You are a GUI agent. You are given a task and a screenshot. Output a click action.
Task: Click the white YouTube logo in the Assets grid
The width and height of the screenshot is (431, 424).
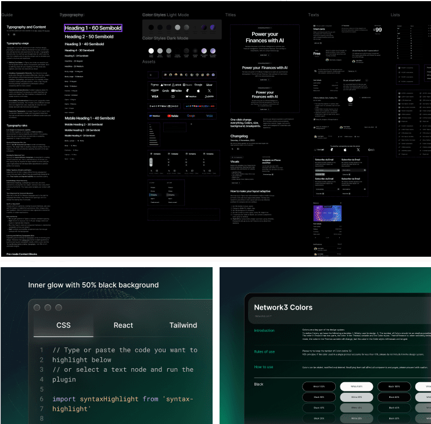tap(177, 91)
